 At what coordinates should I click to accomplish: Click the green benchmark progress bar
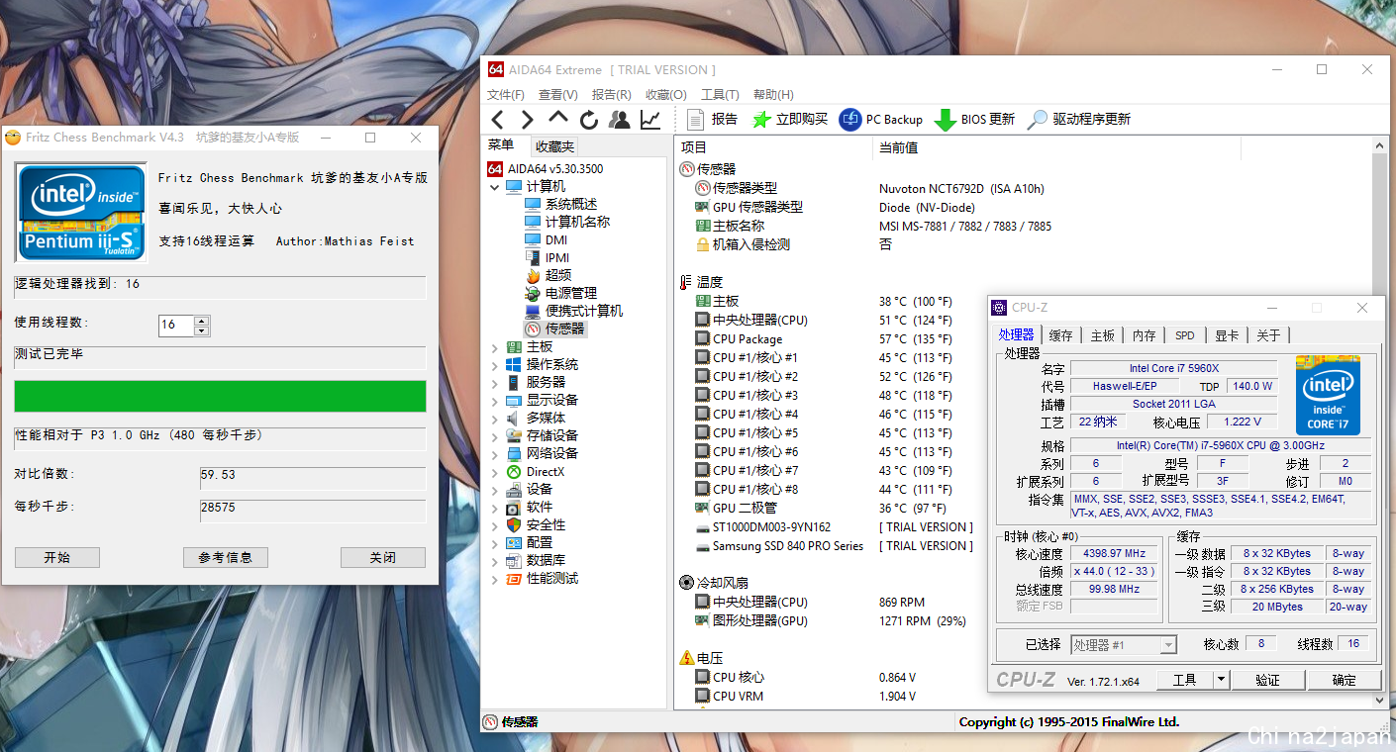point(220,396)
